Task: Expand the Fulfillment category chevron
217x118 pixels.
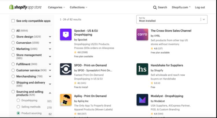Action: (x=50, y=64)
